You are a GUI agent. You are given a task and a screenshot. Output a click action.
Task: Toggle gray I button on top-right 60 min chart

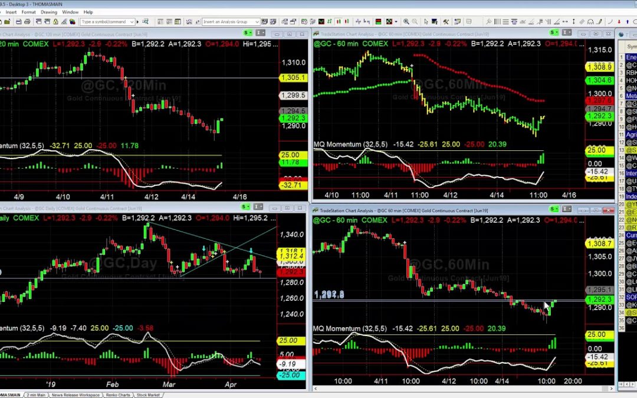coord(567,32)
